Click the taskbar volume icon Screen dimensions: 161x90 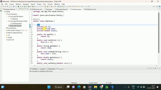click(141, 87)
